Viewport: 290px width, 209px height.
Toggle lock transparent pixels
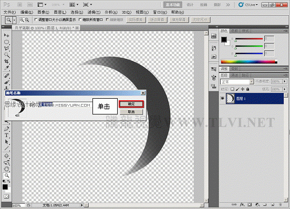point(233,89)
